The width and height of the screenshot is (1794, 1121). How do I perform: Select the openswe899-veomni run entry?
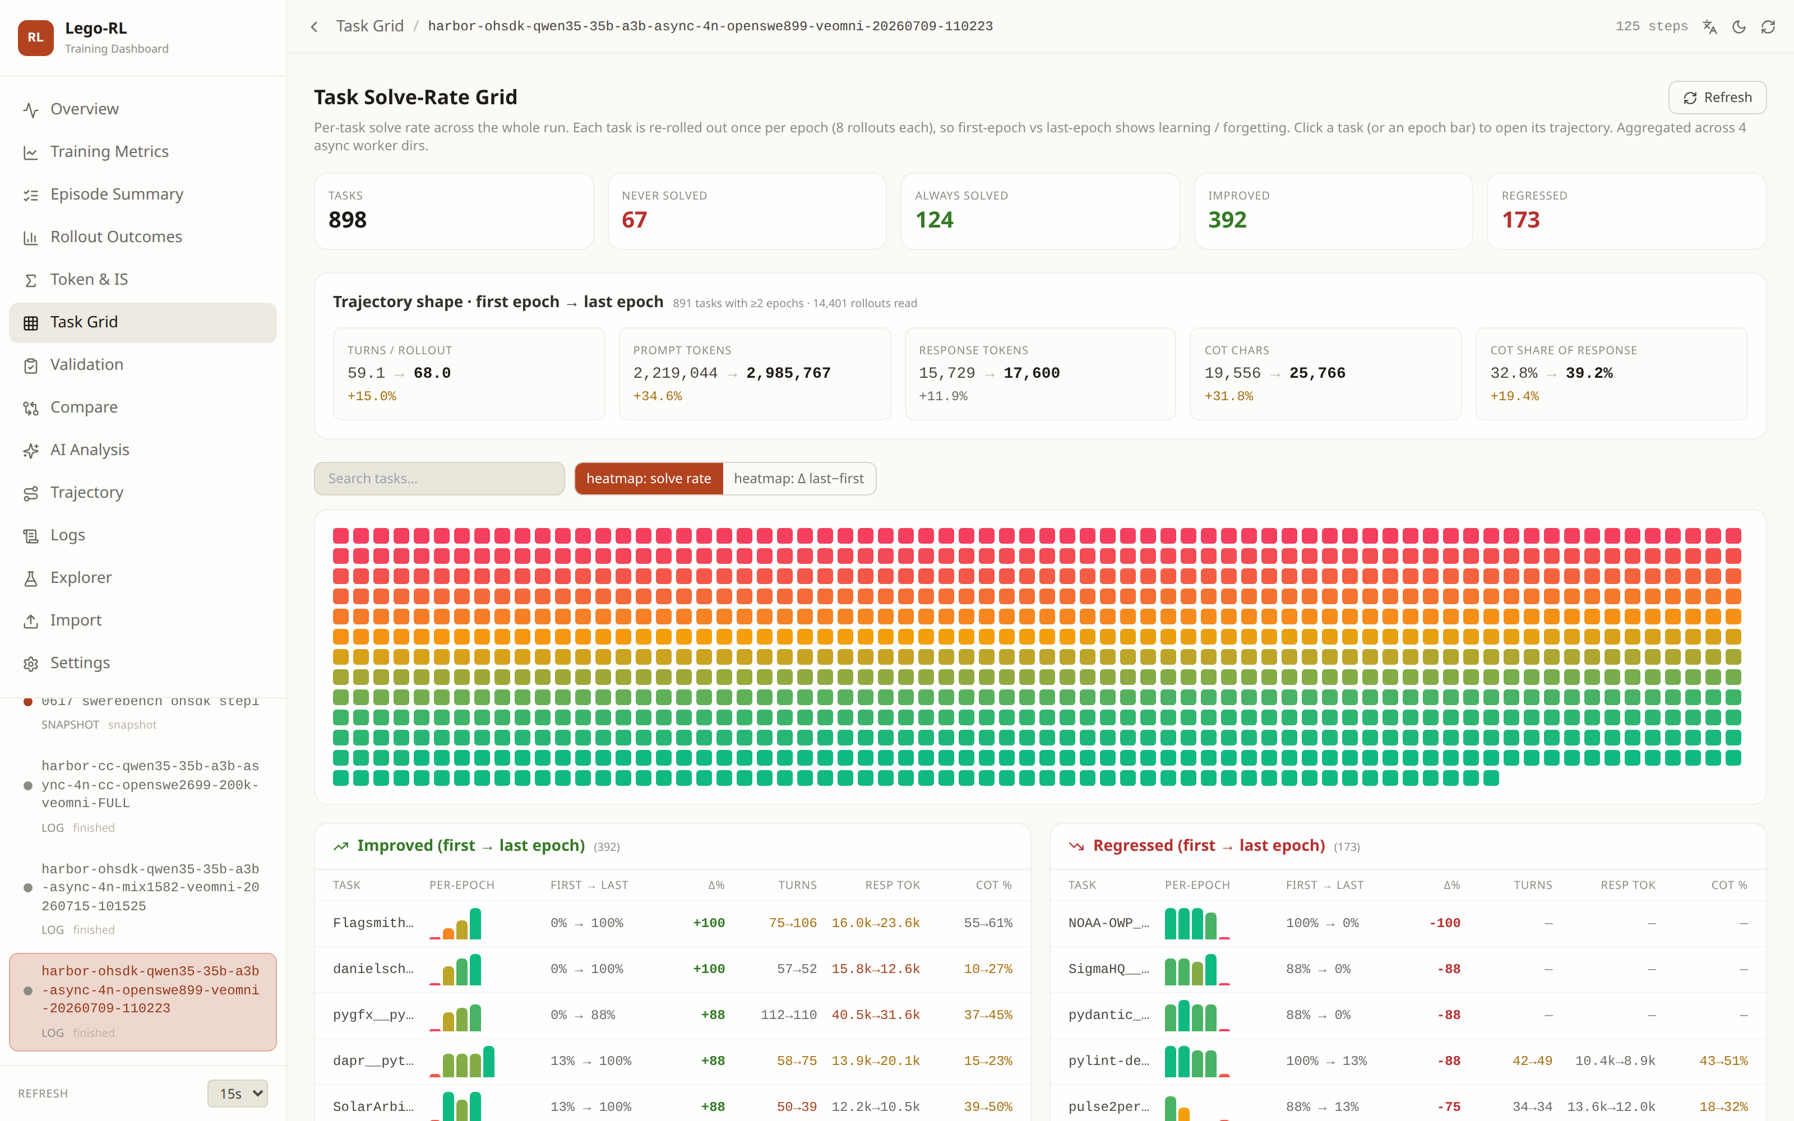coord(142,1002)
